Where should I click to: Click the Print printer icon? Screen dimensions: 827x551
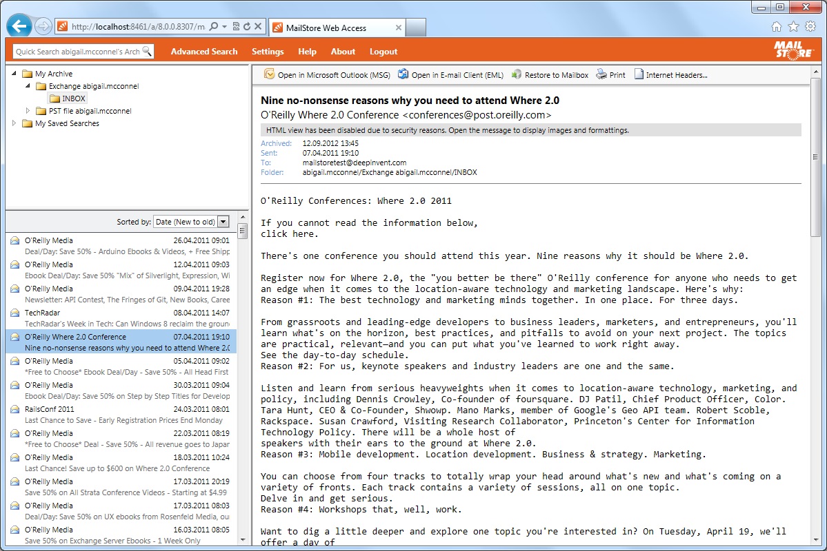click(601, 74)
